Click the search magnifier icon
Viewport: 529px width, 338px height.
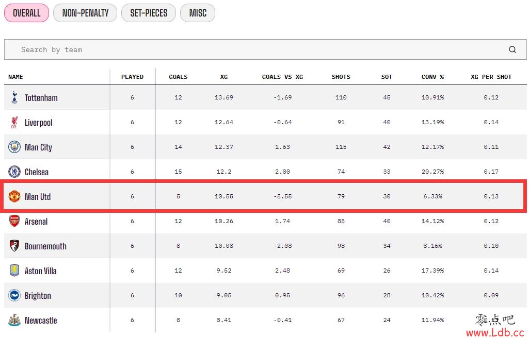(512, 49)
